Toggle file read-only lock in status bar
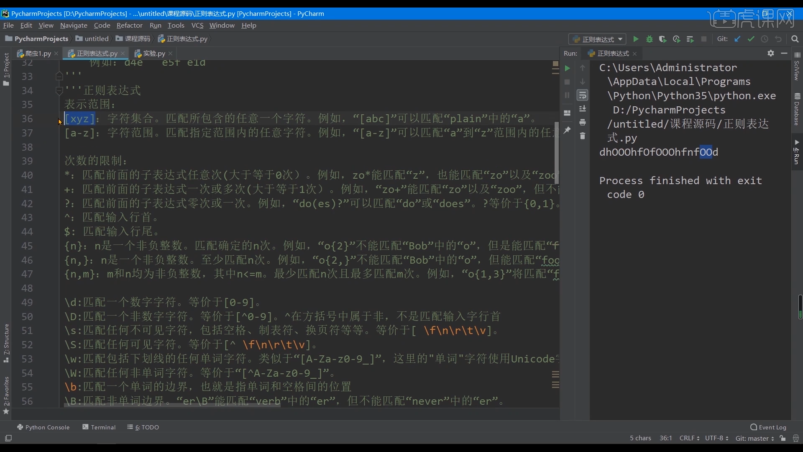Screen dimensions: 803x452 point(783,438)
